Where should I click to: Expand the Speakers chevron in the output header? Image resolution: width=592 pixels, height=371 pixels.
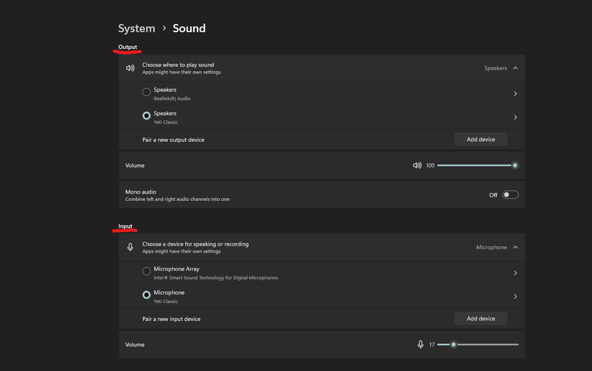coord(515,68)
